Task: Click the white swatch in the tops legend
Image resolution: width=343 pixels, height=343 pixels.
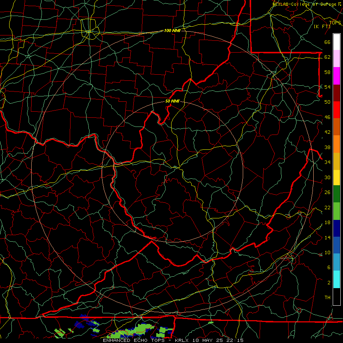Action: point(337,42)
